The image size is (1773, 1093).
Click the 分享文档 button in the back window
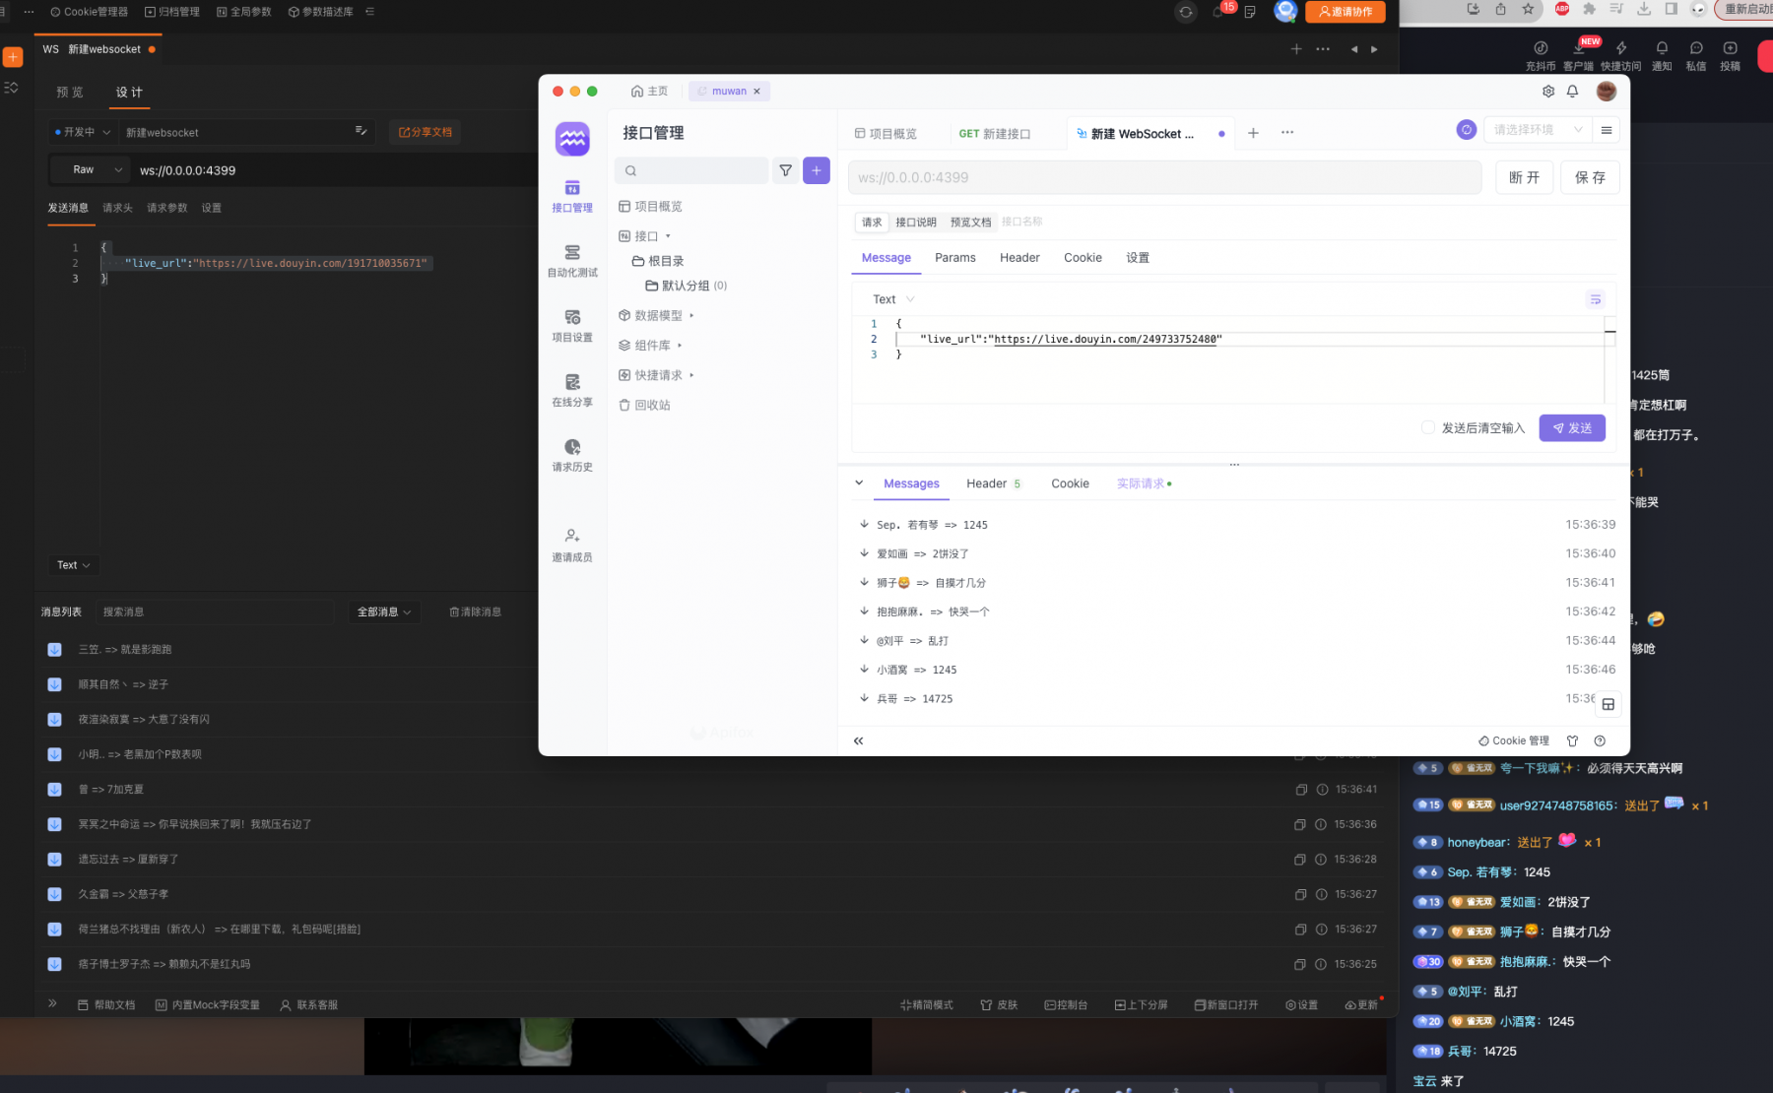point(426,132)
